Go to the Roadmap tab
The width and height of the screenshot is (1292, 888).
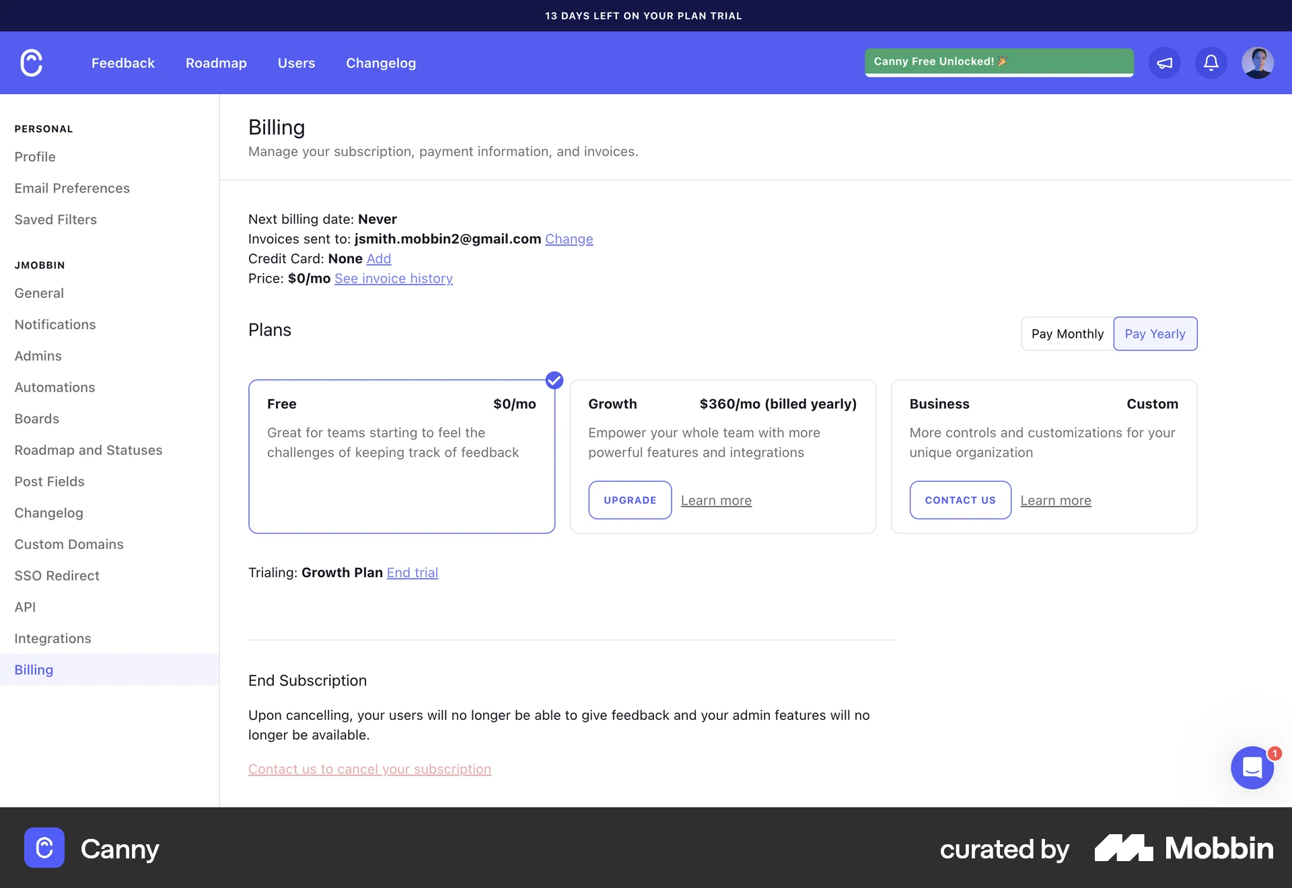[216, 63]
